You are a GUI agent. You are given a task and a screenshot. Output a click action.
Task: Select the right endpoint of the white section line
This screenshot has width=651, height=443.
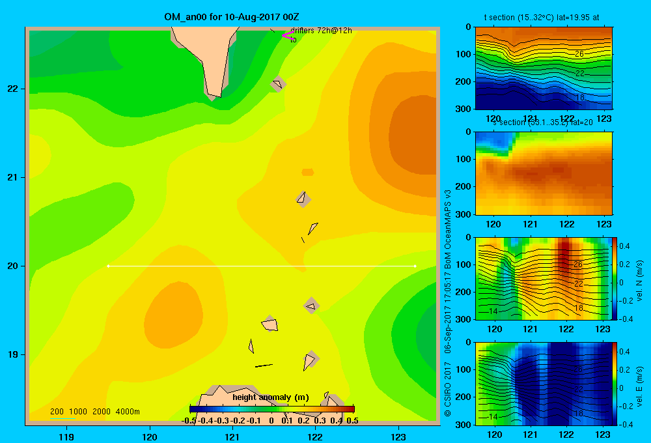click(x=415, y=266)
